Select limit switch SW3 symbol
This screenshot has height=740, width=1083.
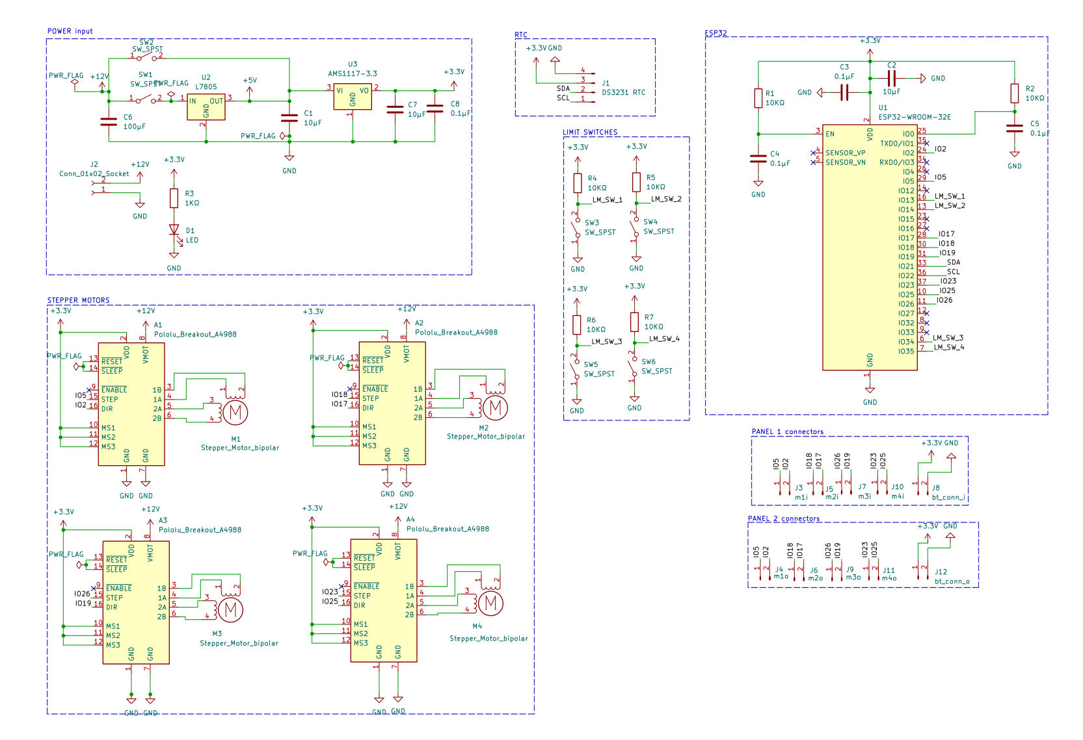click(x=576, y=227)
